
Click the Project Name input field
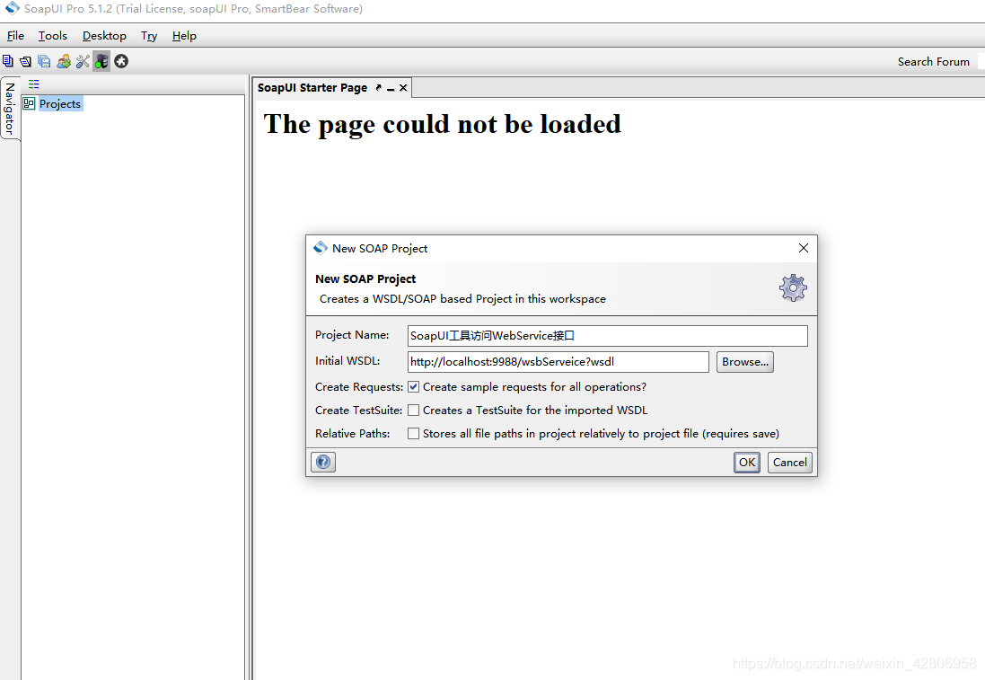tap(608, 336)
